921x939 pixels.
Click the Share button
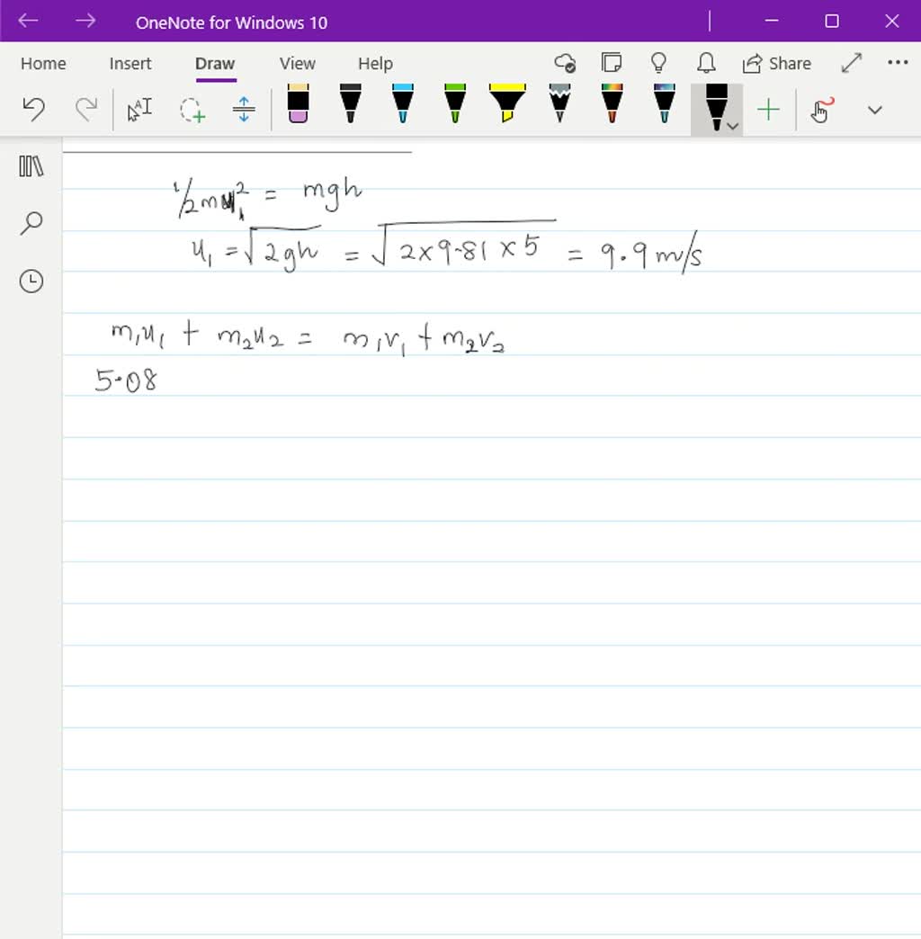tap(777, 64)
